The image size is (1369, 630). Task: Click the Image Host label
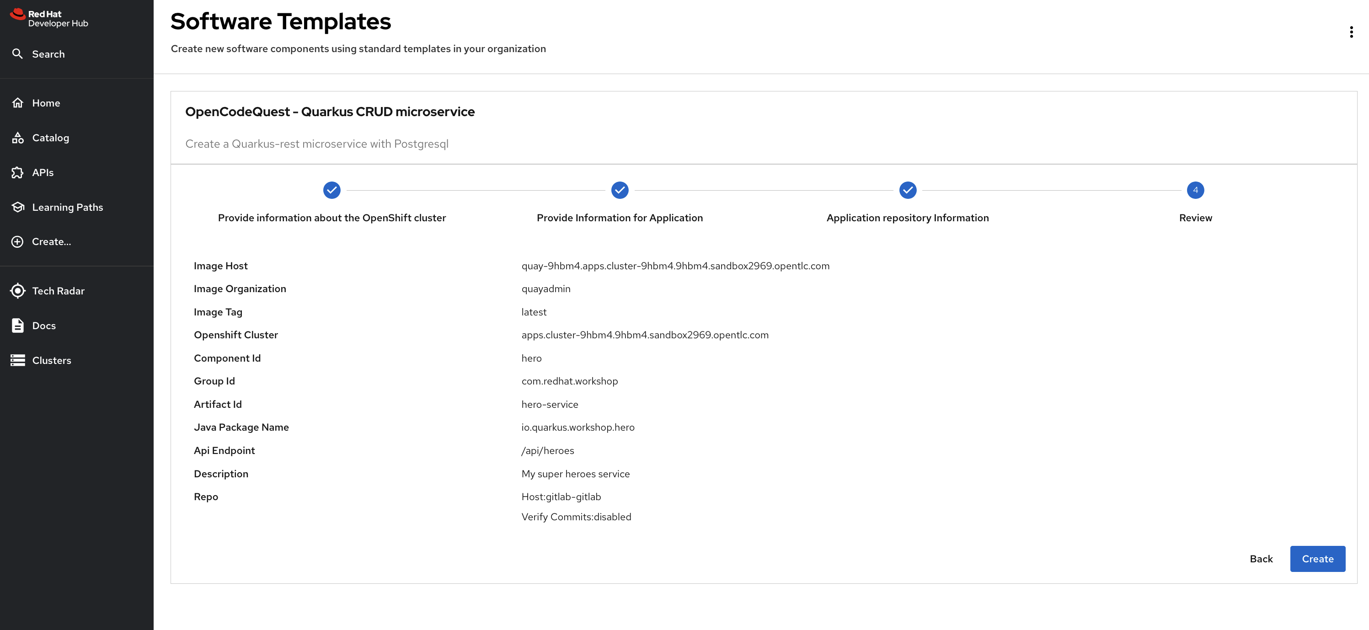[x=220, y=266]
